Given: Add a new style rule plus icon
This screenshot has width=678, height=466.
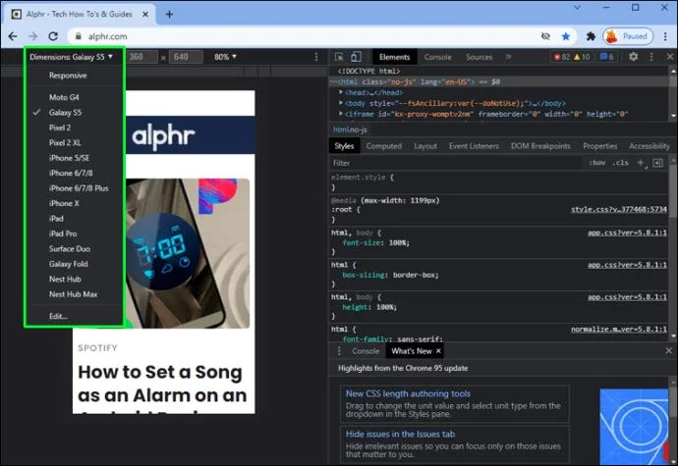Looking at the screenshot, I should coord(641,163).
